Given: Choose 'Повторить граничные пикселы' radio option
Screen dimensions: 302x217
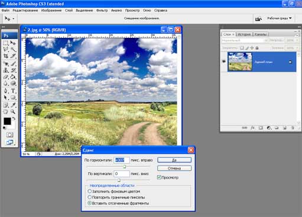Looking at the screenshot, I should click(90, 197).
